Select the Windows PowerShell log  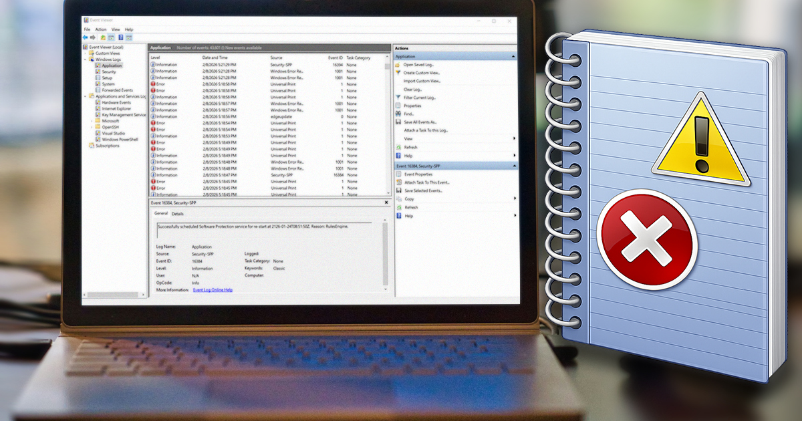pos(120,139)
